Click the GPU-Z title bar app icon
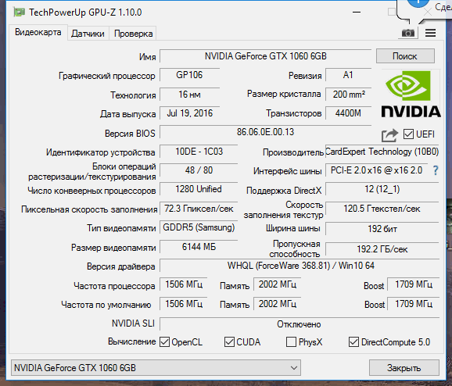The width and height of the screenshot is (452, 386). coord(20,12)
